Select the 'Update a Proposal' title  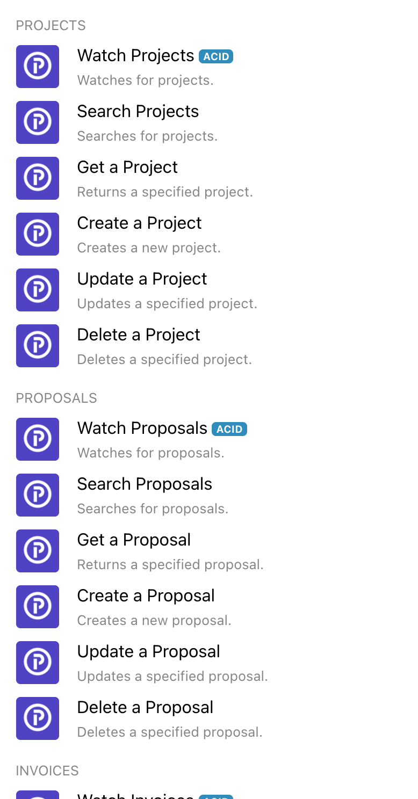pyautogui.click(x=148, y=652)
